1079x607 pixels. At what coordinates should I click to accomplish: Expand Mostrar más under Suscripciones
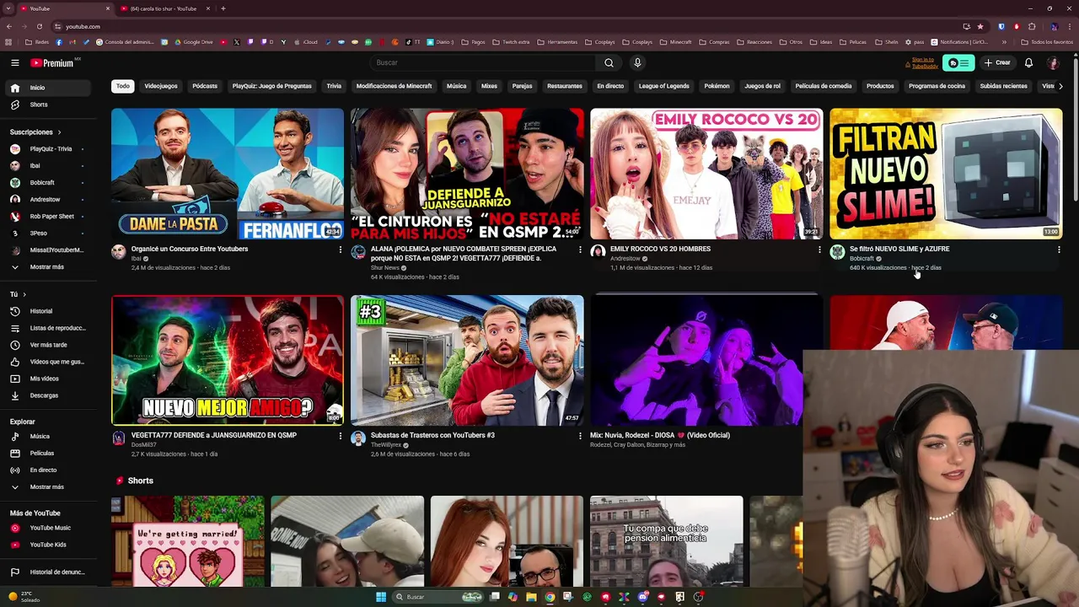click(x=48, y=267)
